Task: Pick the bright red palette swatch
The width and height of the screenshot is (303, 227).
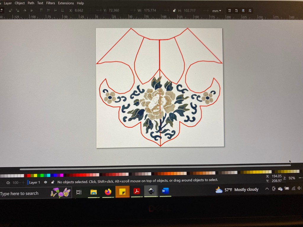Action: [29, 175]
